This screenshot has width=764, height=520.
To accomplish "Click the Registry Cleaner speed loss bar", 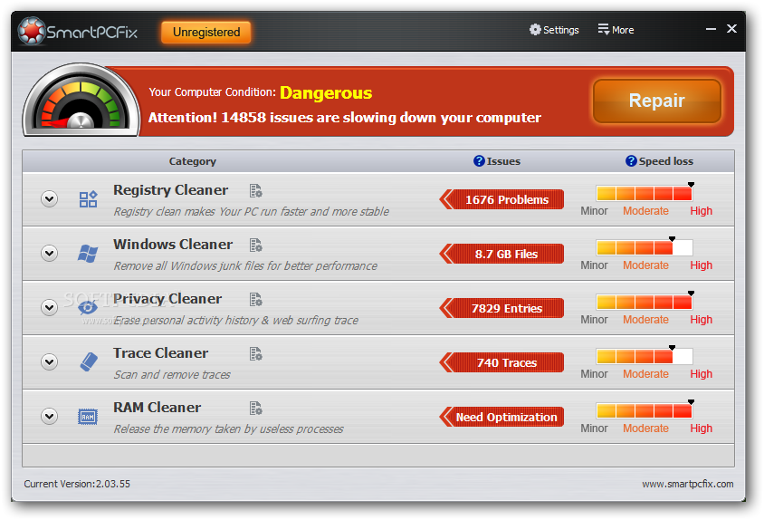I will (644, 193).
